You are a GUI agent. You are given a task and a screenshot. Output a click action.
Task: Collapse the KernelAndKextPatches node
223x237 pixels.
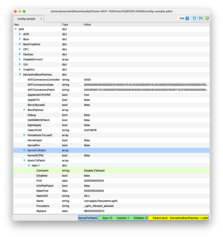[20, 75]
